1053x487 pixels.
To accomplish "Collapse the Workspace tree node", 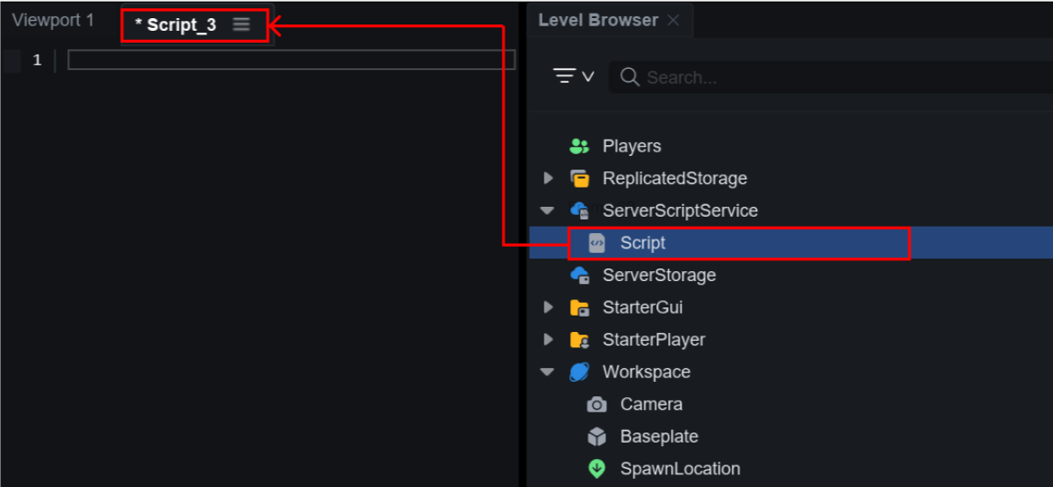I will 547,372.
